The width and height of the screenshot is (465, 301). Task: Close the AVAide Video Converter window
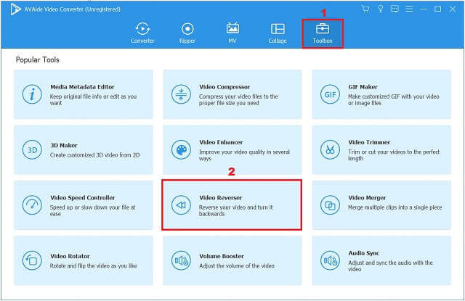pyautogui.click(x=453, y=9)
